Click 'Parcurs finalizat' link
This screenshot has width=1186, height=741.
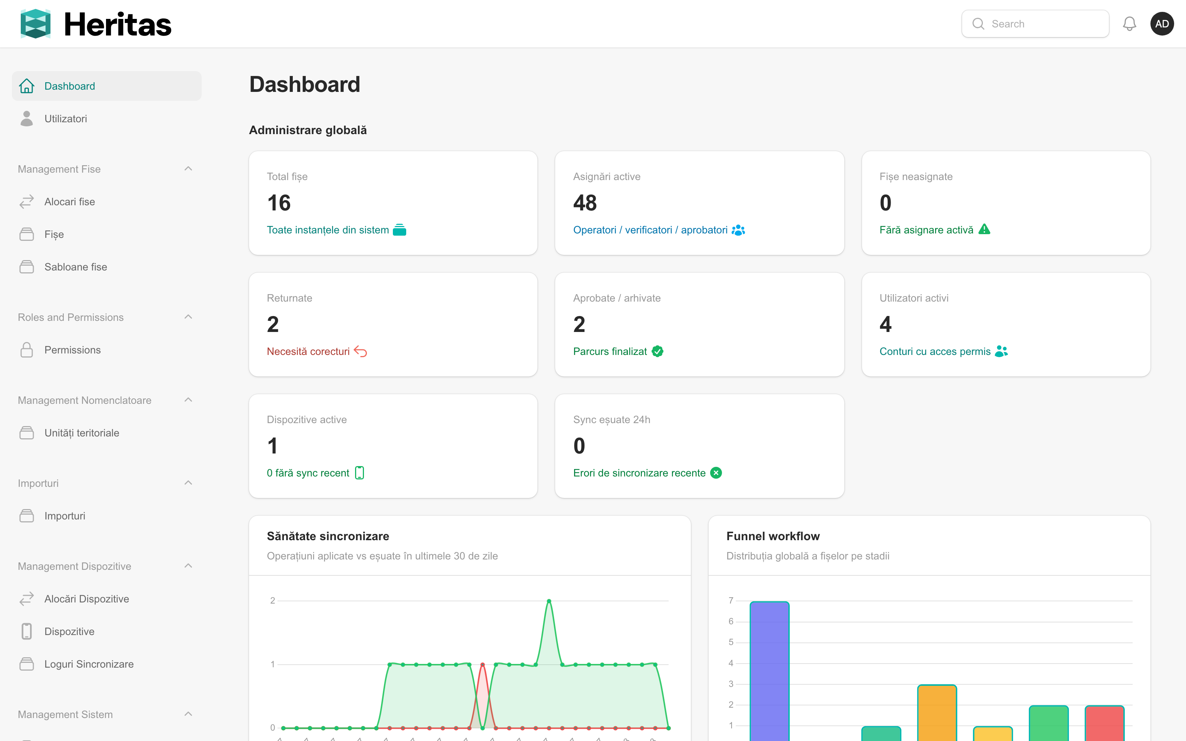(610, 351)
